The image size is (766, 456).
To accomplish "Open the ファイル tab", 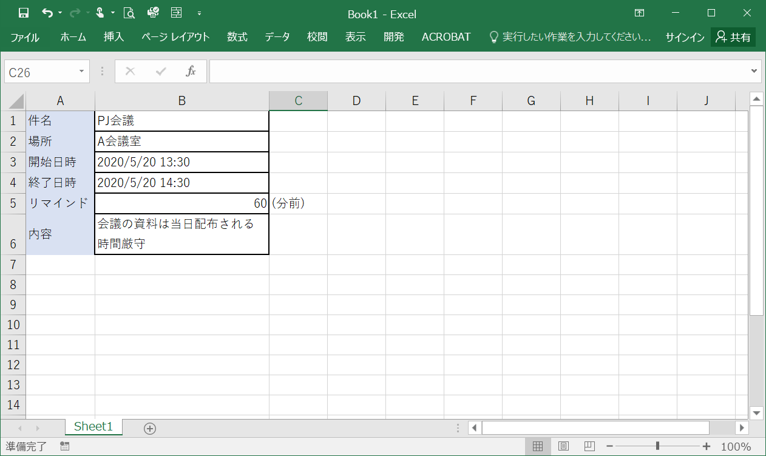I will click(x=25, y=37).
